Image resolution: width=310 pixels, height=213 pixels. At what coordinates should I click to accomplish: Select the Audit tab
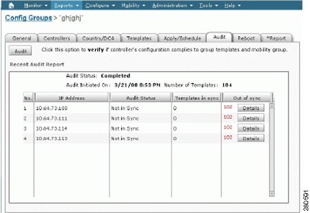click(219, 37)
